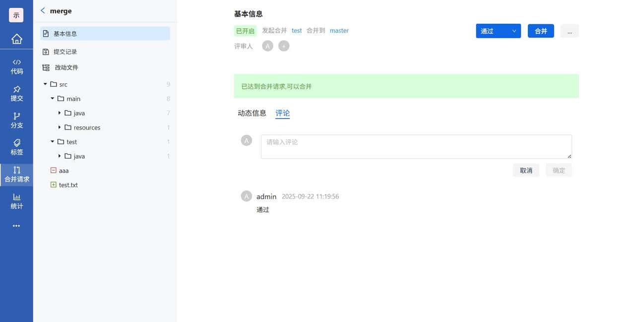Expand the java folder under main
This screenshot has height=322, width=635.
point(60,113)
